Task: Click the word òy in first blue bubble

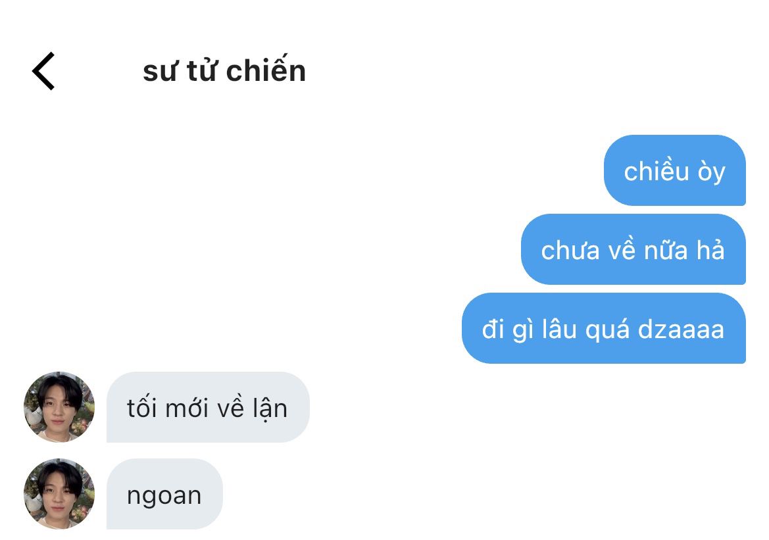Action: click(x=711, y=172)
